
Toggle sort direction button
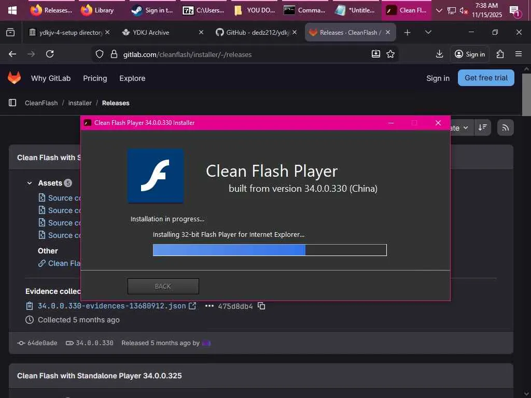[x=483, y=127]
